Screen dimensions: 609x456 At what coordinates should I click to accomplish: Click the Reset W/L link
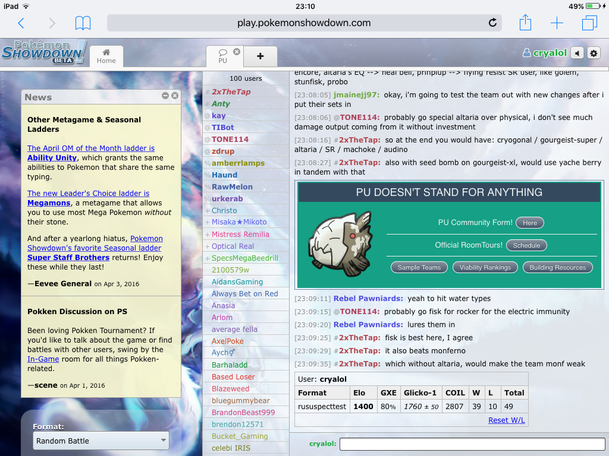pos(506,420)
